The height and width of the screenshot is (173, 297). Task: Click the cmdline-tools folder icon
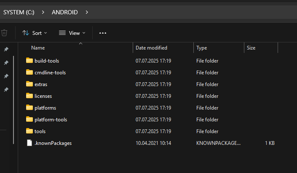[29, 72]
